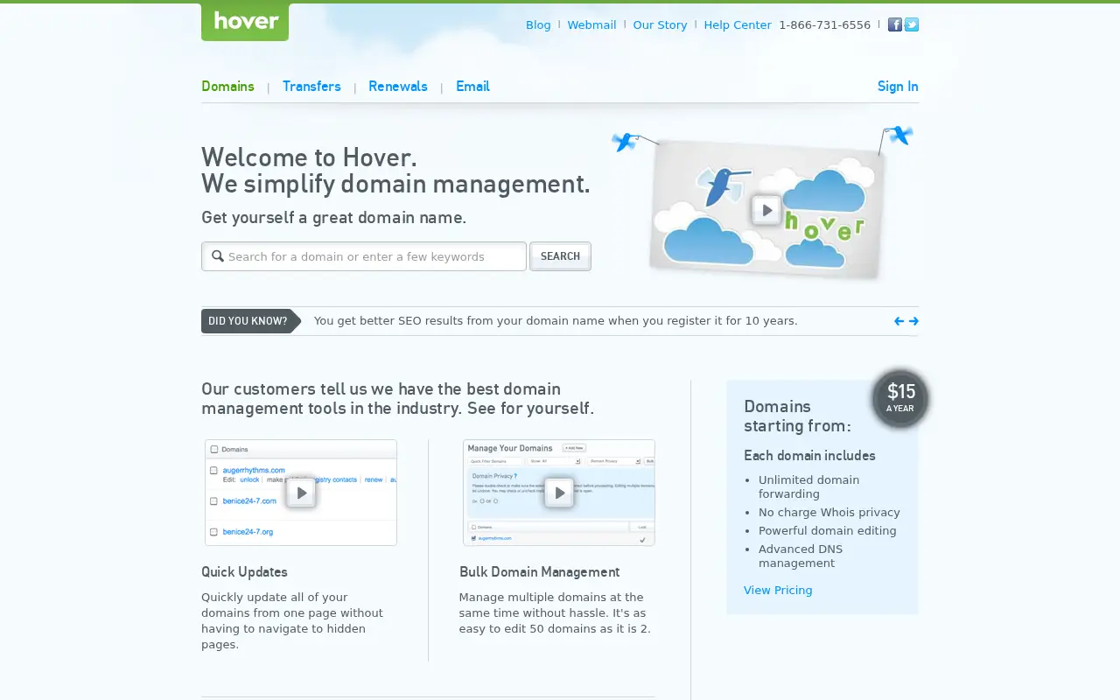Open the Domains tab

click(x=227, y=87)
